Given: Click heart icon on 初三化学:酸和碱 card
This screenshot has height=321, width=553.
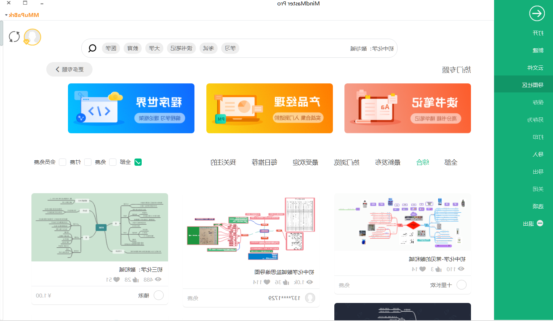Looking at the screenshot, I should point(116,279).
